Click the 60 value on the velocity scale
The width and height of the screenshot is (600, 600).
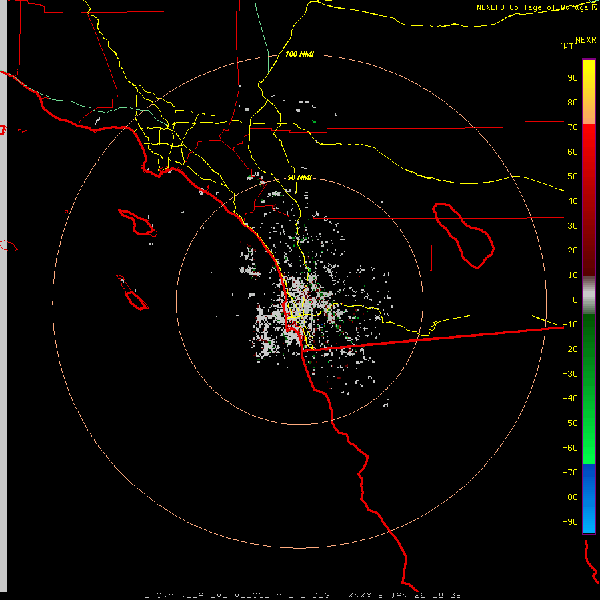[573, 151]
